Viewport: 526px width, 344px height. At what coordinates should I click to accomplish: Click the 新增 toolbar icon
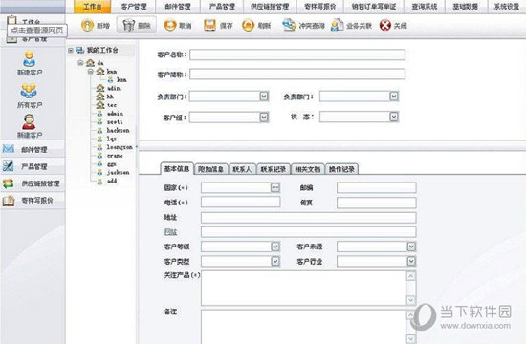pyautogui.click(x=87, y=25)
